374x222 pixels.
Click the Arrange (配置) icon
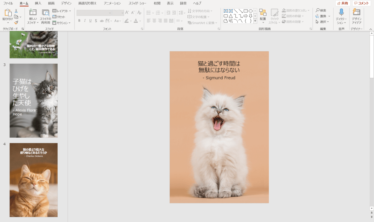point(263,13)
